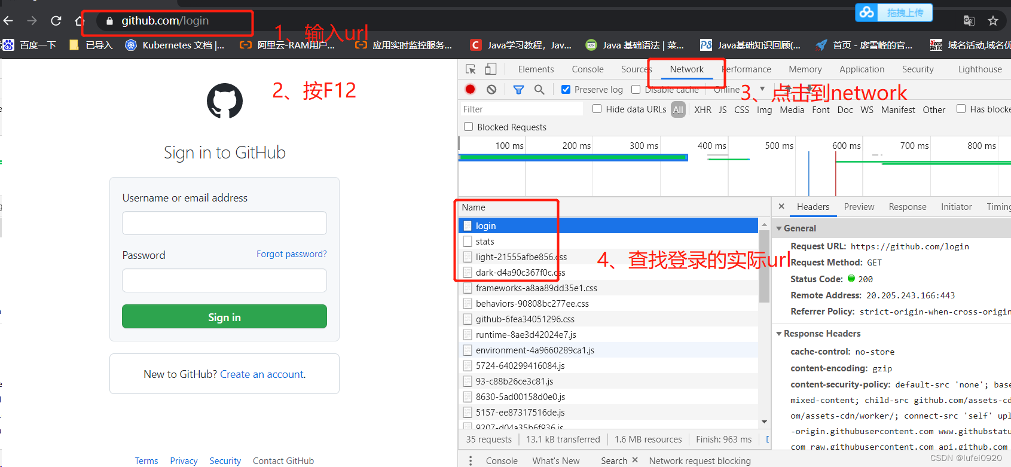Screen dimensions: 1011x467
Task: Click the translate page icon
Action: tap(969, 21)
